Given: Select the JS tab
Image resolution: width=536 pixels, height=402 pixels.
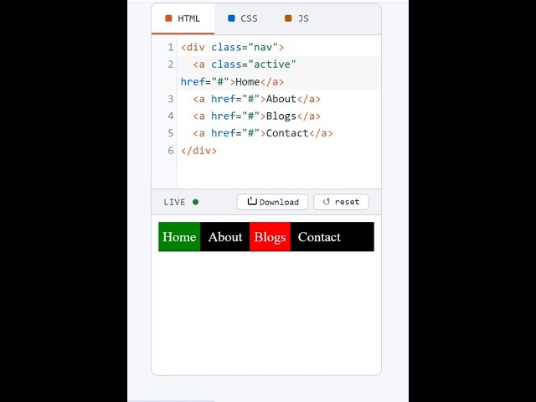Looking at the screenshot, I should [296, 18].
